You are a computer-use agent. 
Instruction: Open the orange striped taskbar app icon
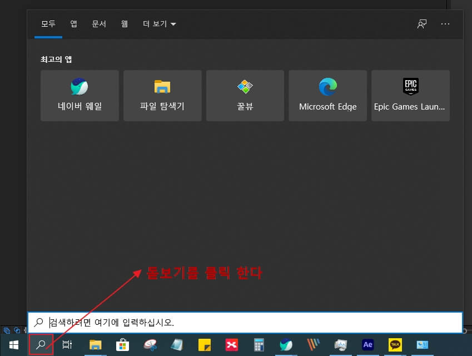click(313, 345)
